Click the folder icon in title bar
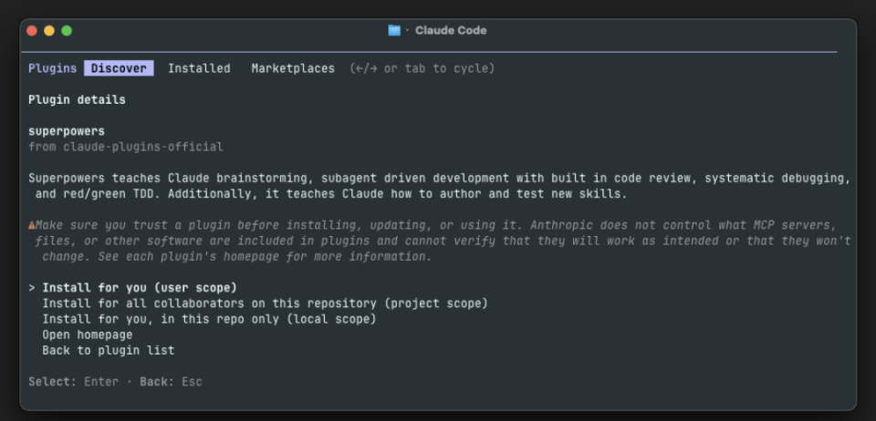The width and height of the screenshot is (876, 421). 394,31
